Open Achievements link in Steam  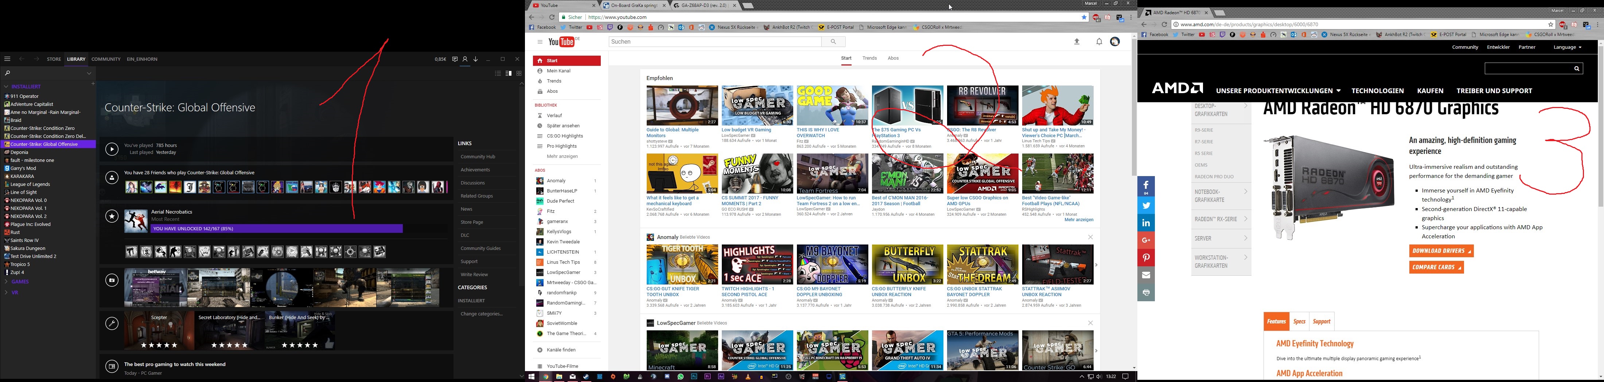[x=475, y=170]
